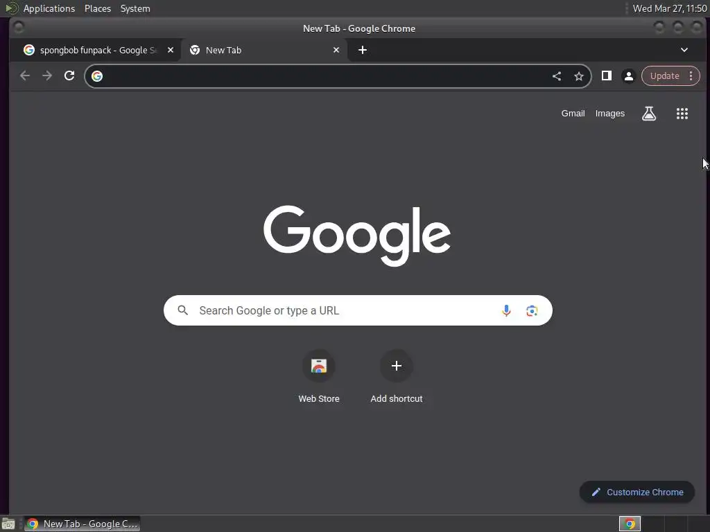Screen dimensions: 710x532
Task: Click the Chrome workspace switcher thumbnail
Action: click(630, 524)
